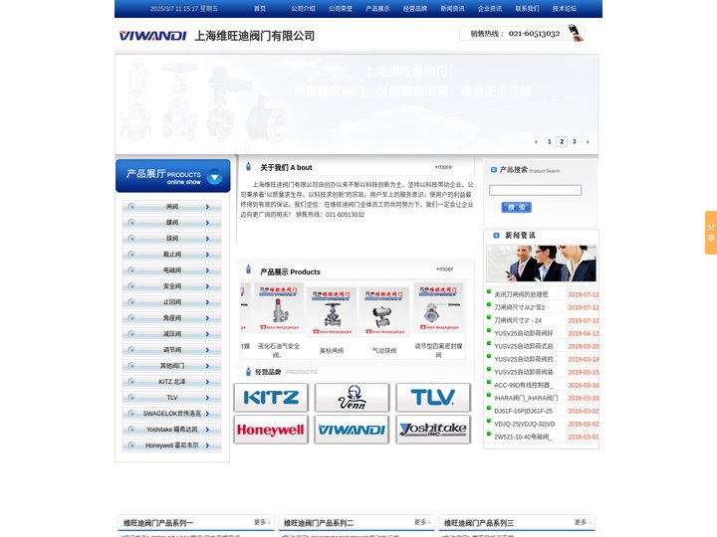Open the TLV sidebar category link
Image resolution: width=717 pixels, height=537 pixels.
172,398
